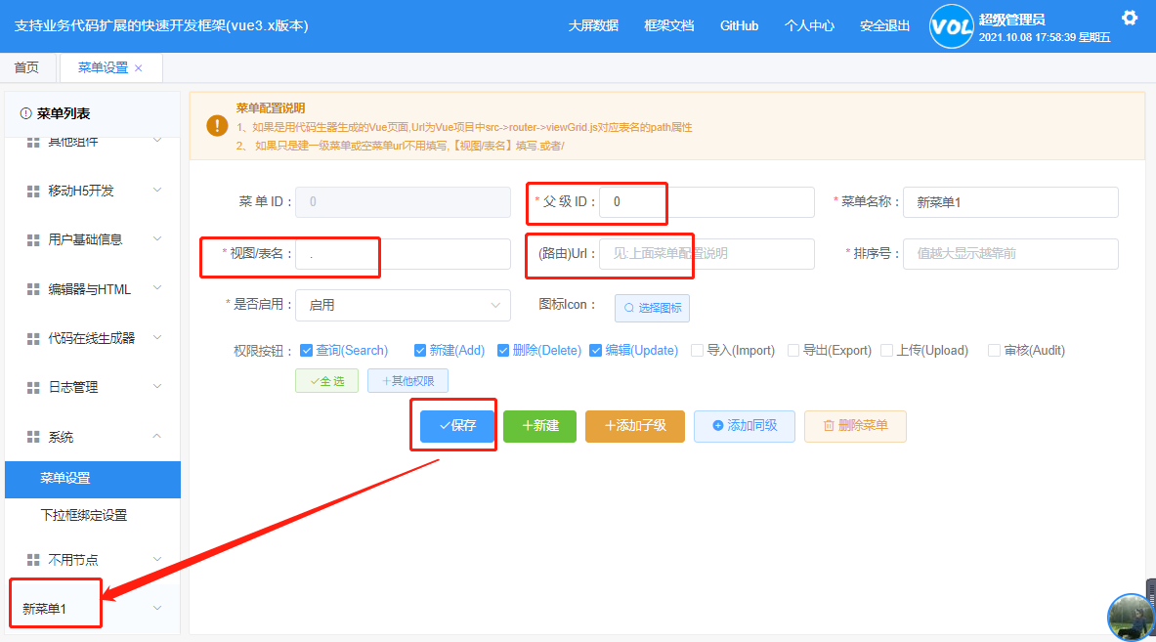Click the 选择图标 icon picker button

coord(652,308)
